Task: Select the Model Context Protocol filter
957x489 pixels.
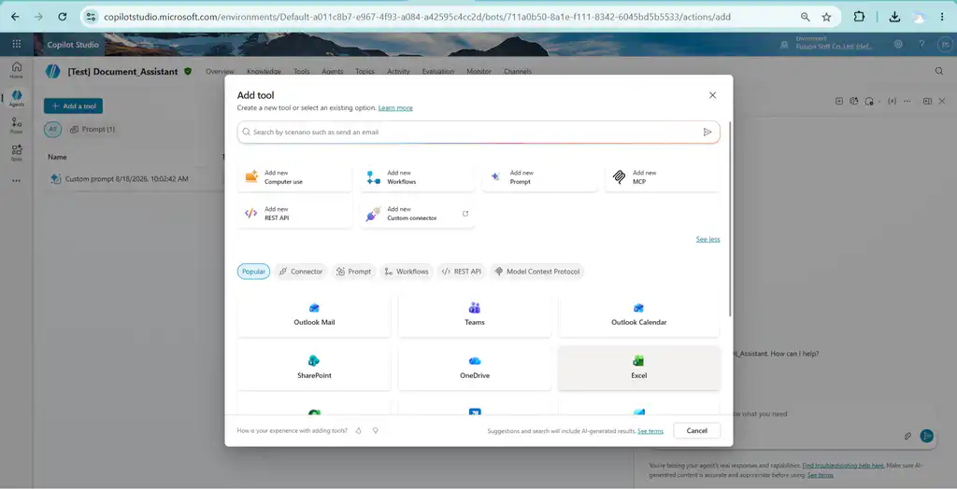Action: coord(537,272)
